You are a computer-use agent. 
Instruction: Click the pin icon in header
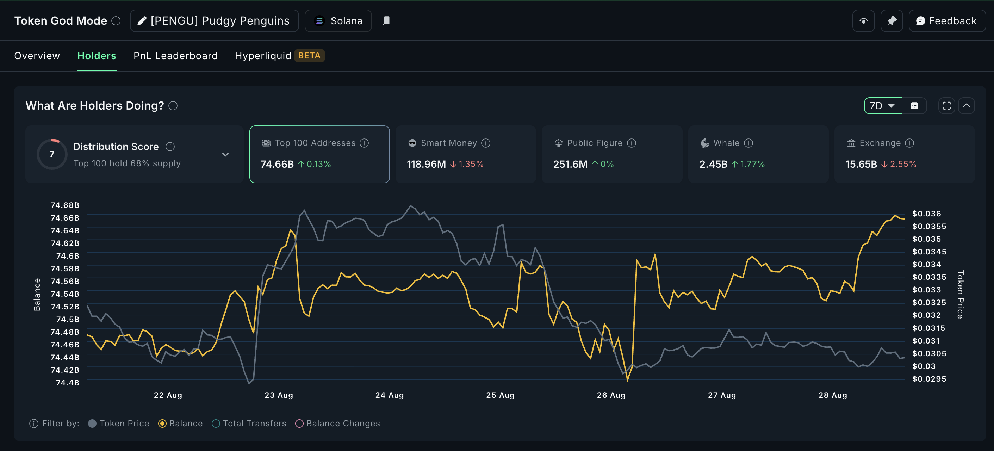[892, 21]
